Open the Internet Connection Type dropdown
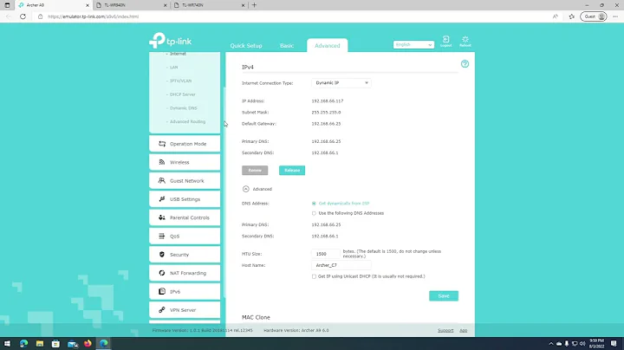The height and width of the screenshot is (350, 624). (x=341, y=82)
